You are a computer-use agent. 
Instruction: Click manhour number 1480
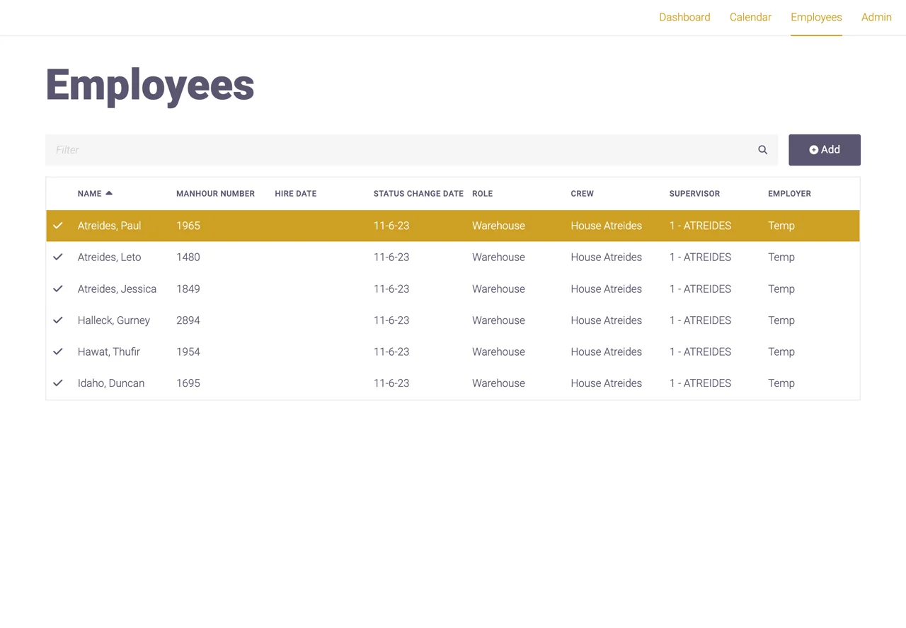pyautogui.click(x=188, y=257)
